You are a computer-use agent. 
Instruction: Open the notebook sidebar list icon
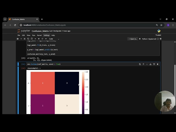[161, 39]
